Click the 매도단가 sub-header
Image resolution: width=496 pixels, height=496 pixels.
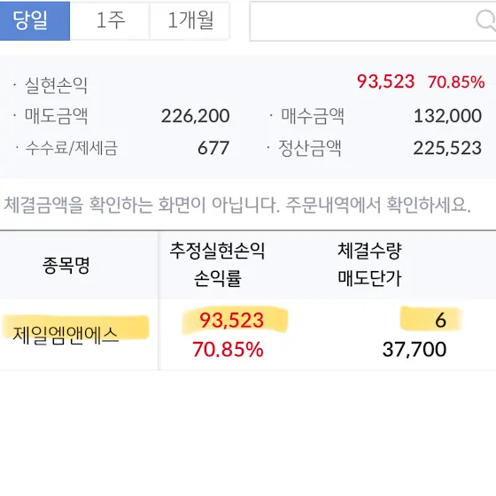click(369, 278)
